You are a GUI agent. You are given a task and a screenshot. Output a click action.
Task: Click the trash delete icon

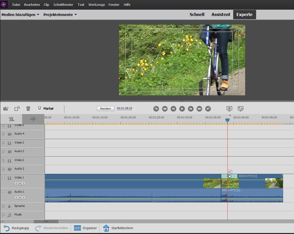[x=28, y=109]
